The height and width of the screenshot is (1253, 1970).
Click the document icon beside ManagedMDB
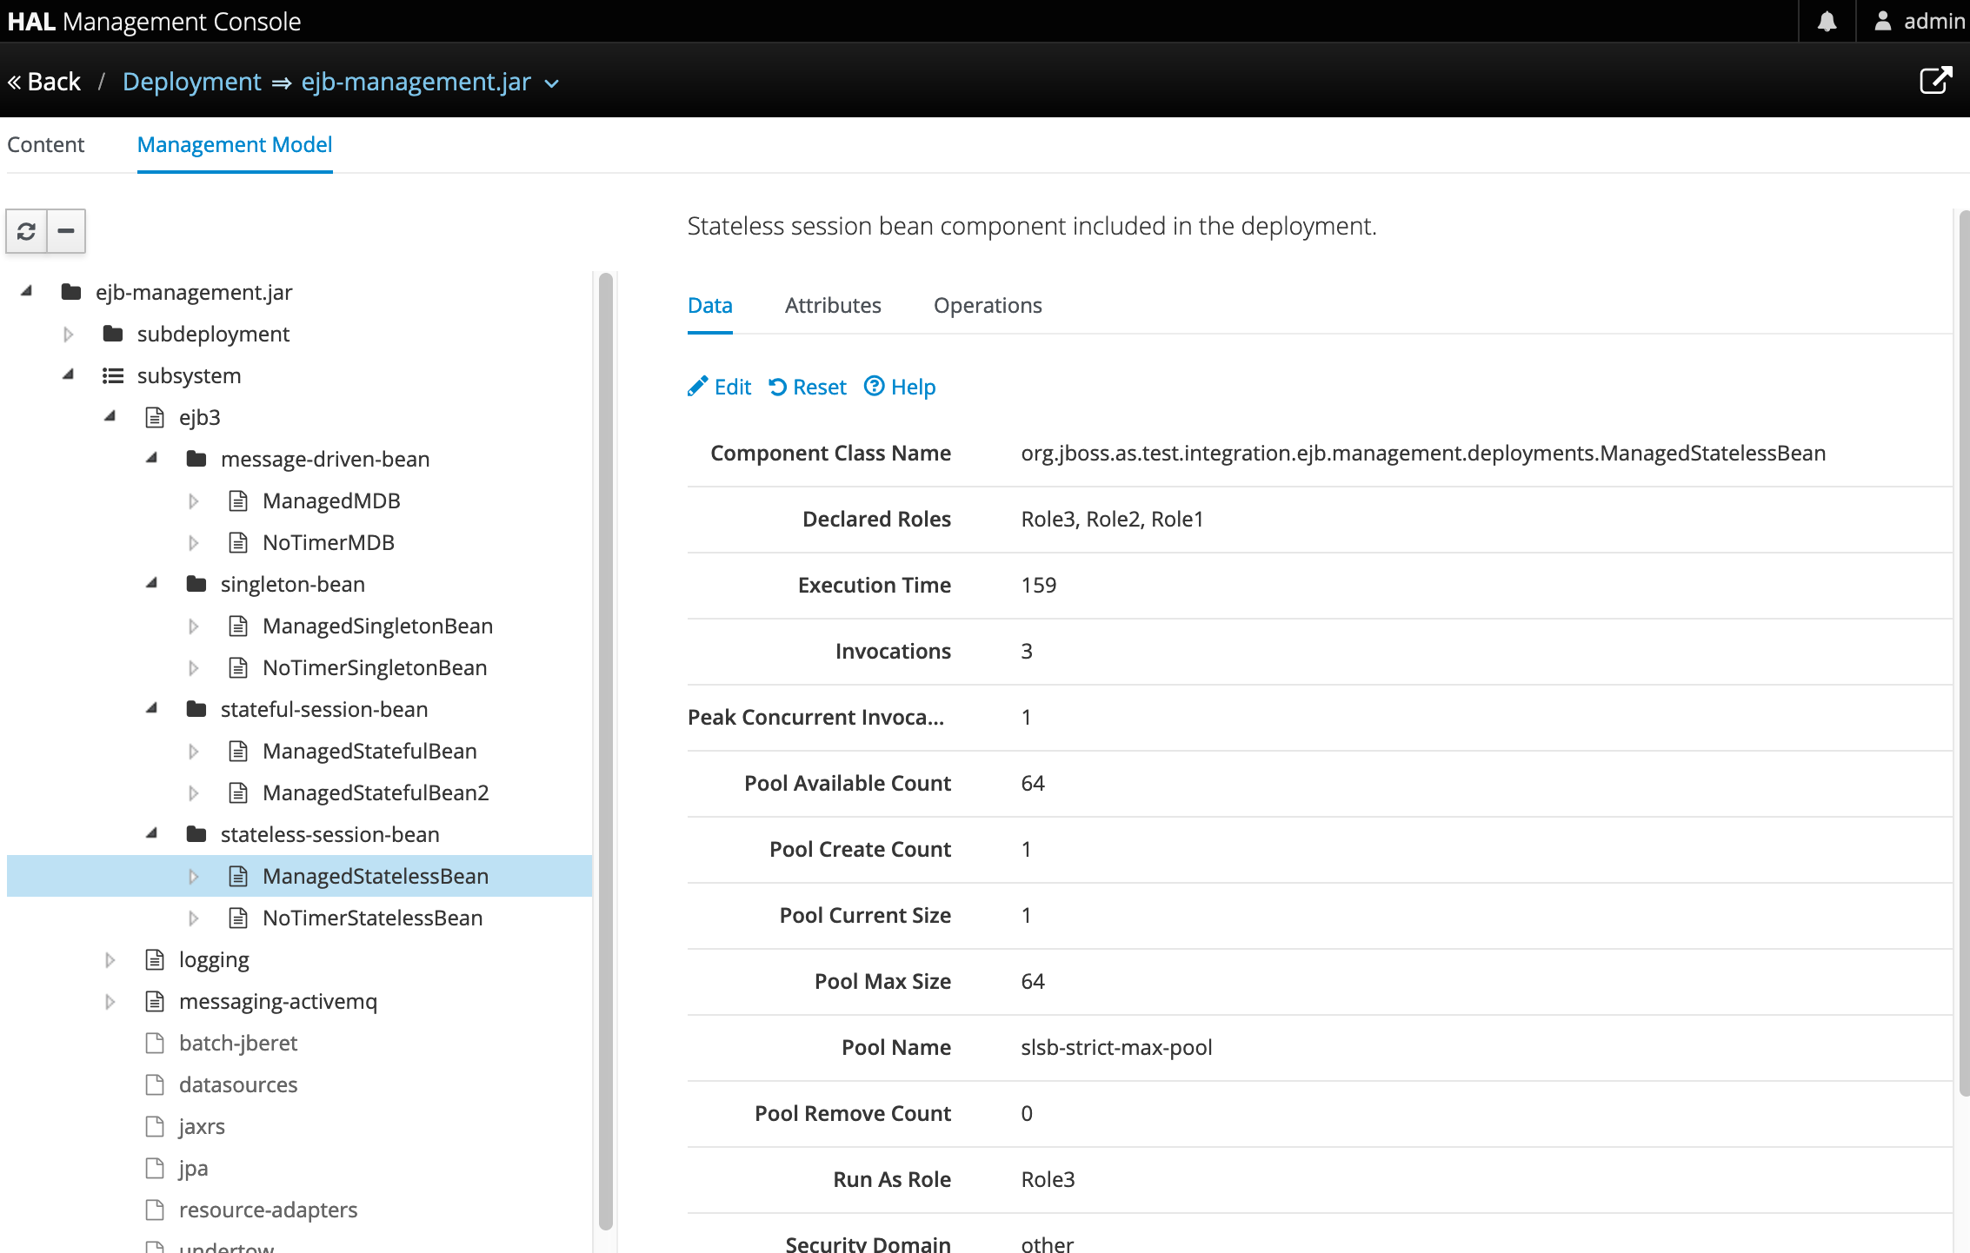238,501
